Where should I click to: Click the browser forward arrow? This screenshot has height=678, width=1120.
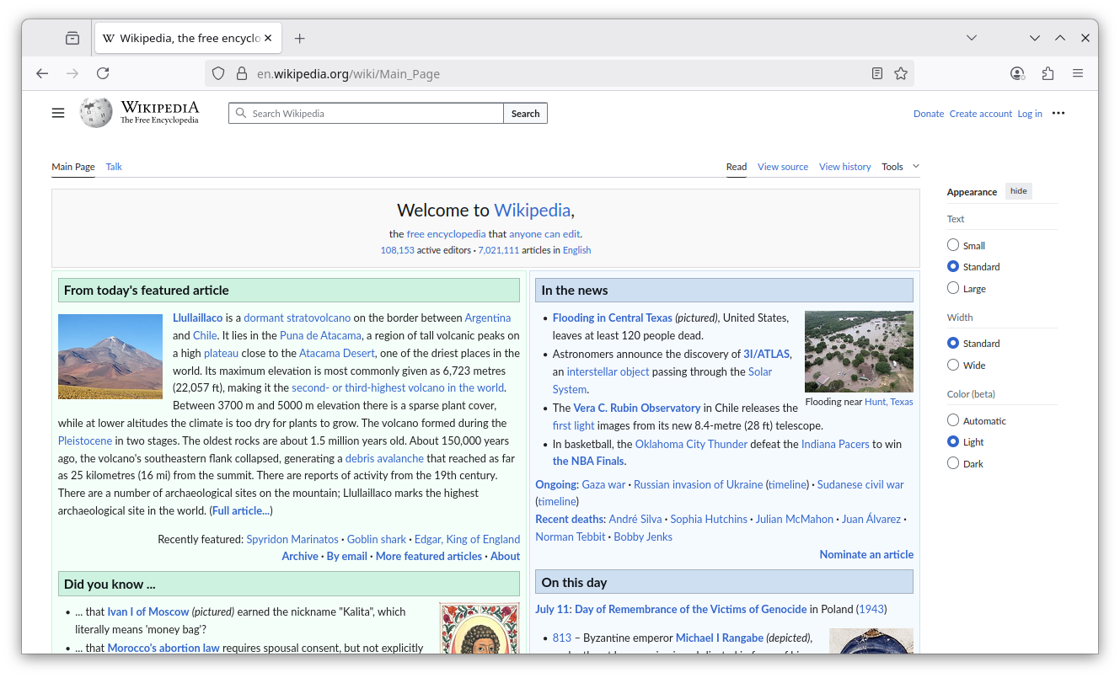[x=72, y=73]
